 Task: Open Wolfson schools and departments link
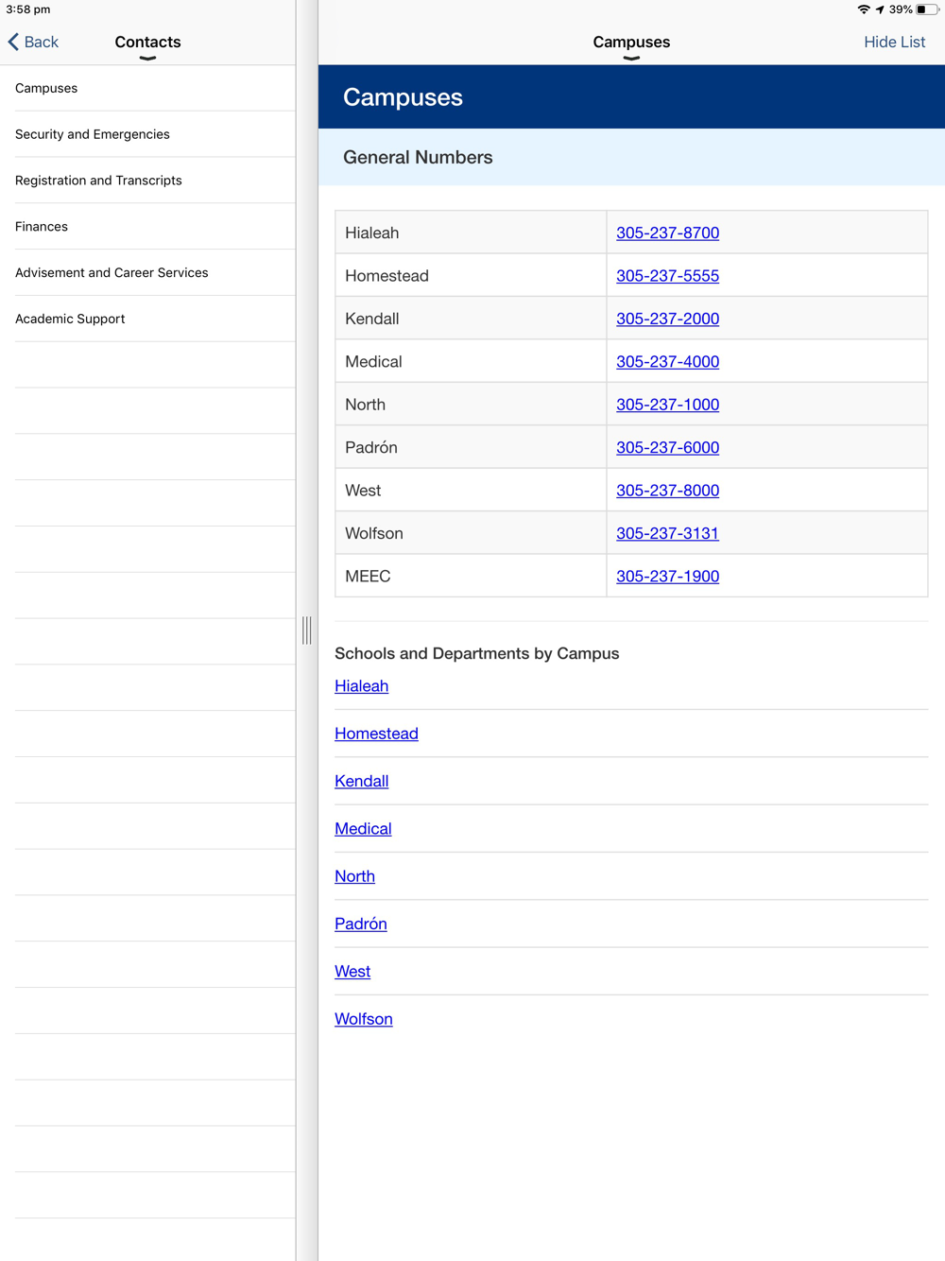pyautogui.click(x=363, y=1019)
